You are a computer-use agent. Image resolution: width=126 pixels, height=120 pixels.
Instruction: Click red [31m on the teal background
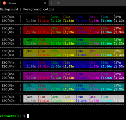[x=42, y=85]
